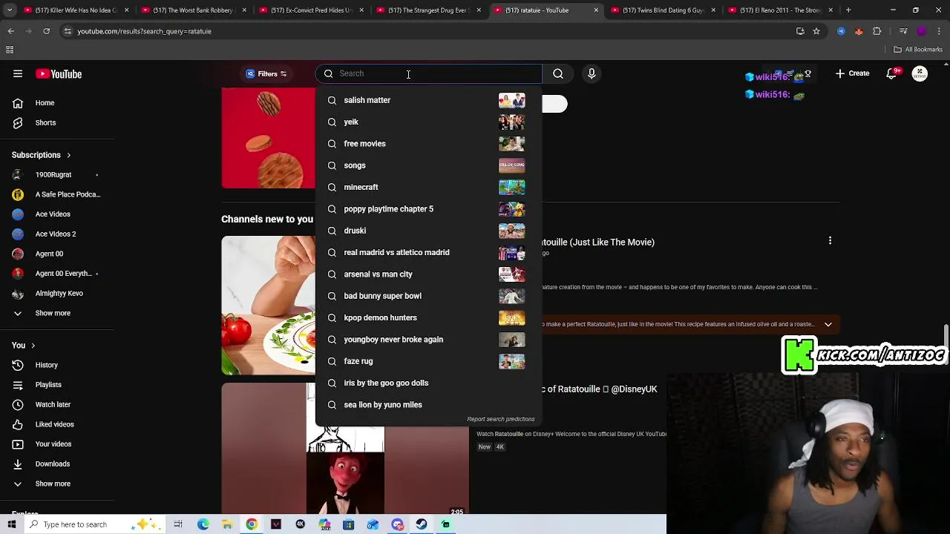Click the Create button
Viewport: 950px width, 534px height.
852,73
